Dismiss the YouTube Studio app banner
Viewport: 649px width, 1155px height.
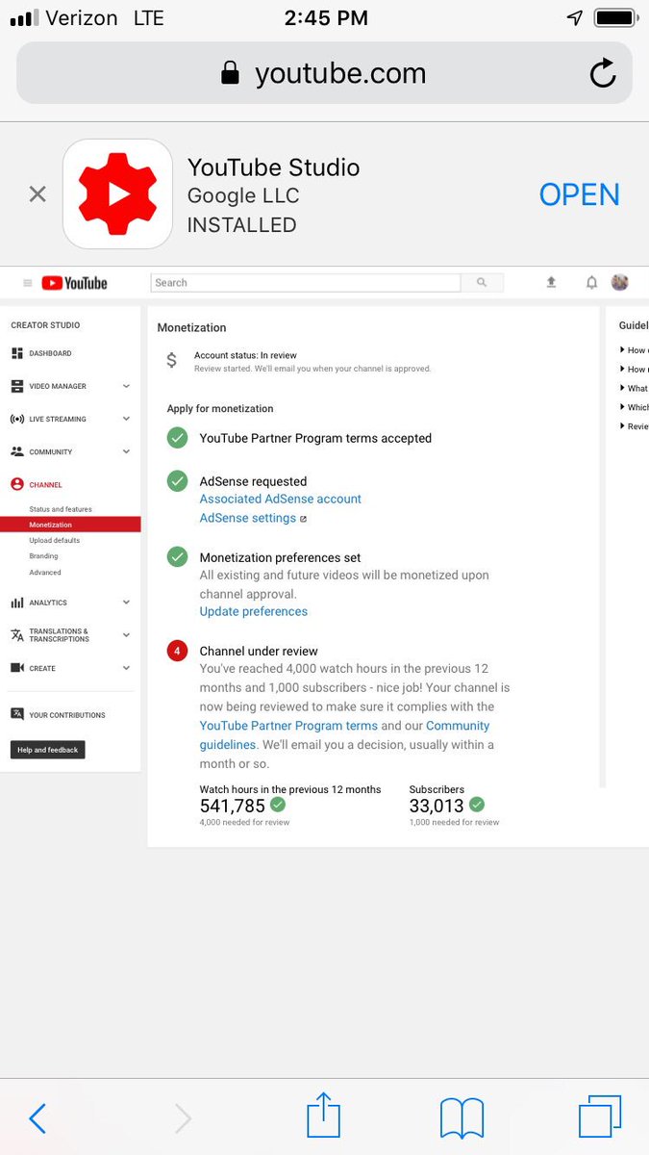[37, 194]
